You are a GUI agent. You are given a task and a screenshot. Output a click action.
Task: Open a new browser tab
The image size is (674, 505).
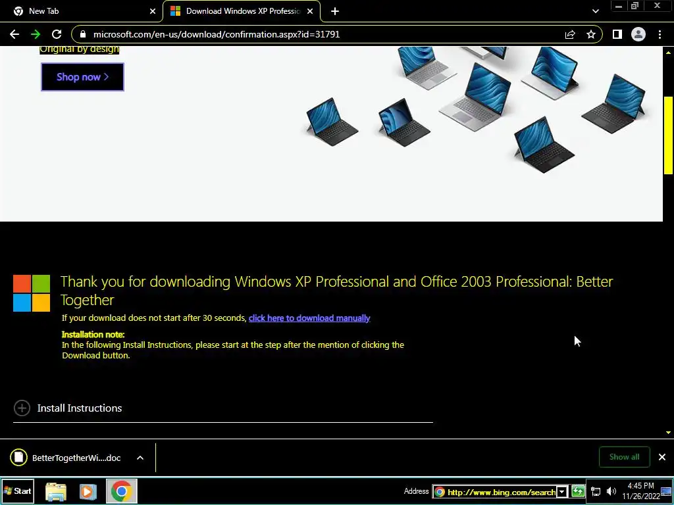(335, 11)
